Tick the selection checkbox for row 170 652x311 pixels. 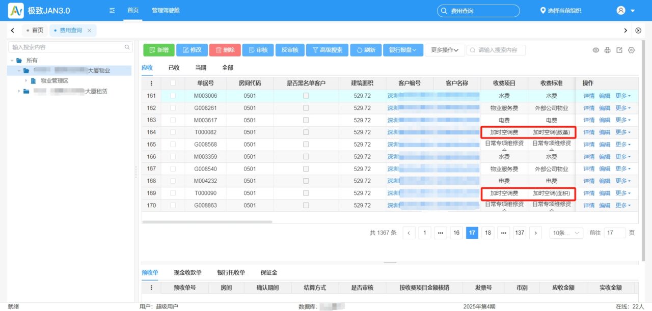(x=173, y=206)
